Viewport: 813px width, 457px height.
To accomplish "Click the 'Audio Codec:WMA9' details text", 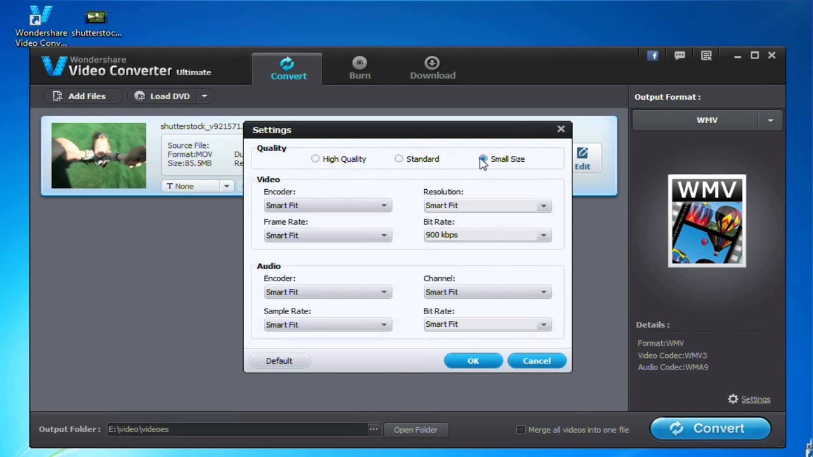I will (673, 367).
